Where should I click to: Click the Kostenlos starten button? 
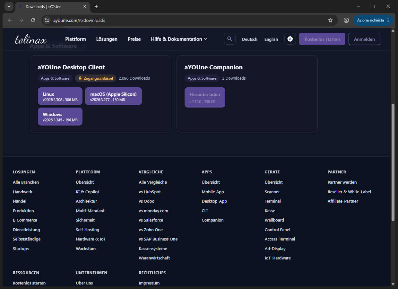point(322,39)
